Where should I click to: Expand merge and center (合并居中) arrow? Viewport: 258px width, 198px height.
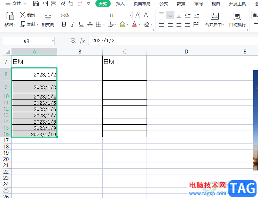[224, 24]
